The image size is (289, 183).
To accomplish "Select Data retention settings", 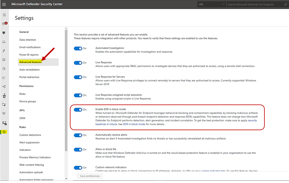I will [28, 40].
